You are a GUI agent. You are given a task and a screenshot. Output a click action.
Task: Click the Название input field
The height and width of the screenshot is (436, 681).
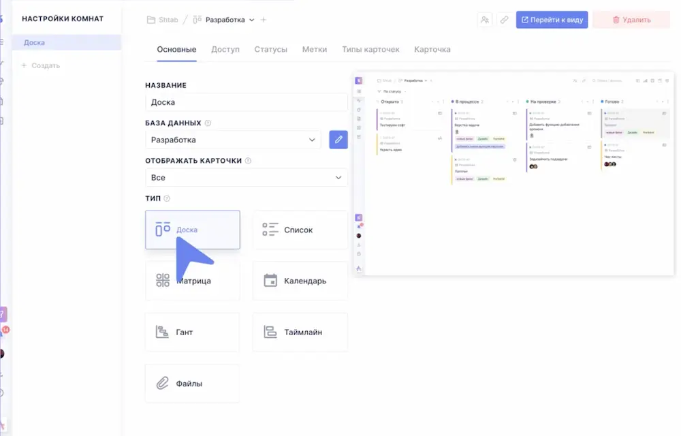coord(246,102)
